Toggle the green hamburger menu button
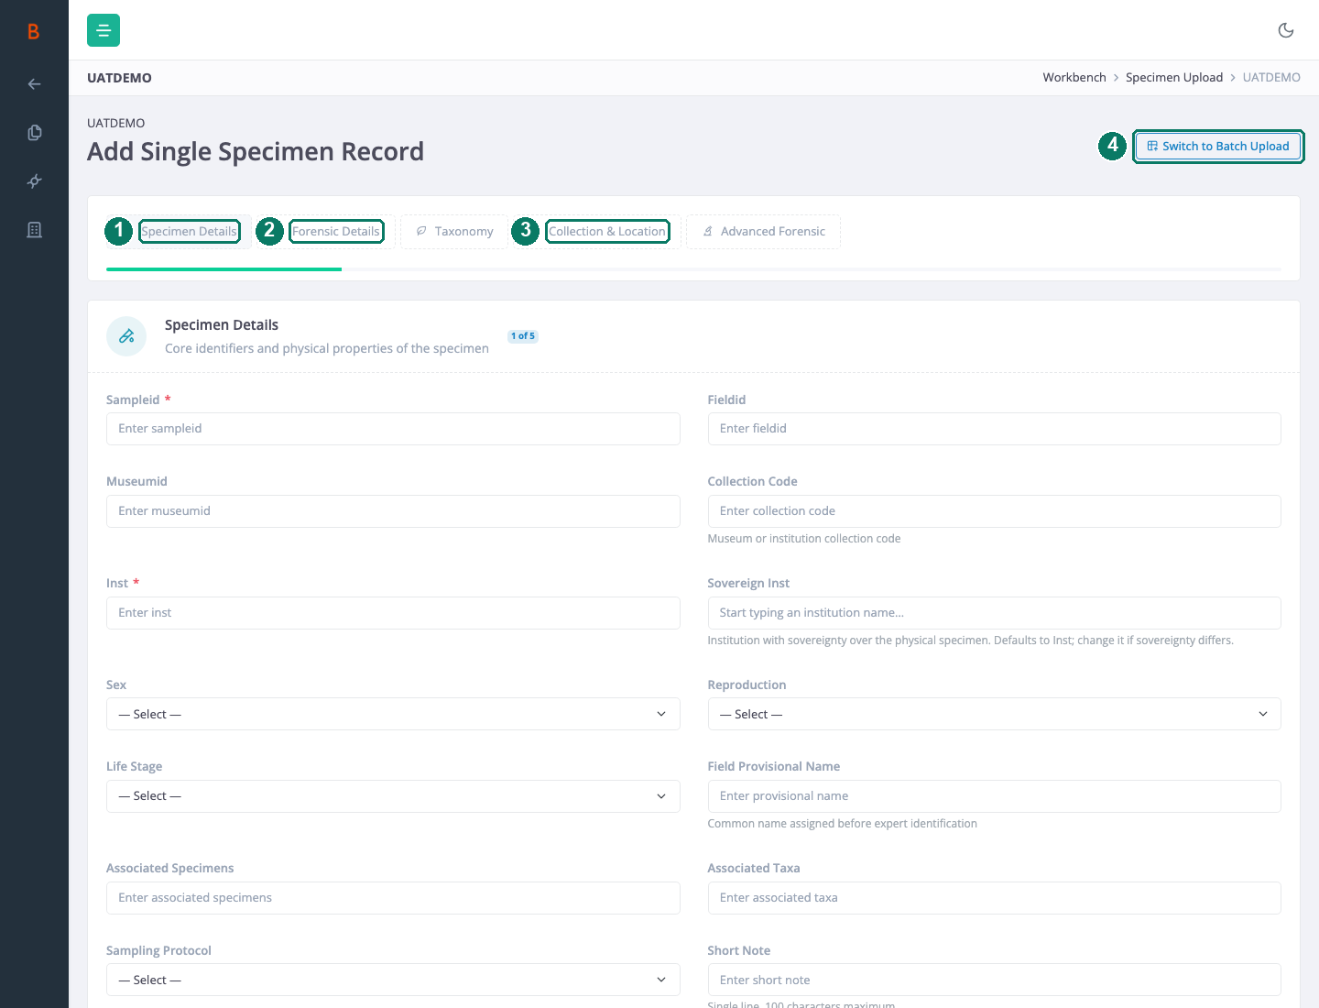 (x=104, y=30)
